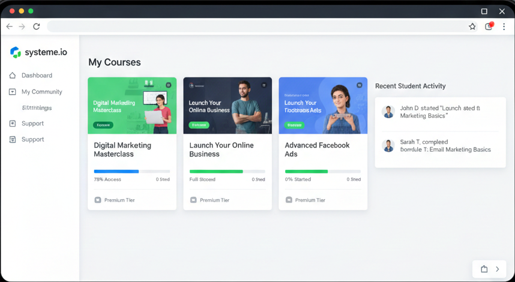Image resolution: width=515 pixels, height=282 pixels.
Task: Open Launch Your Online Business thumbnail
Action: point(227,106)
